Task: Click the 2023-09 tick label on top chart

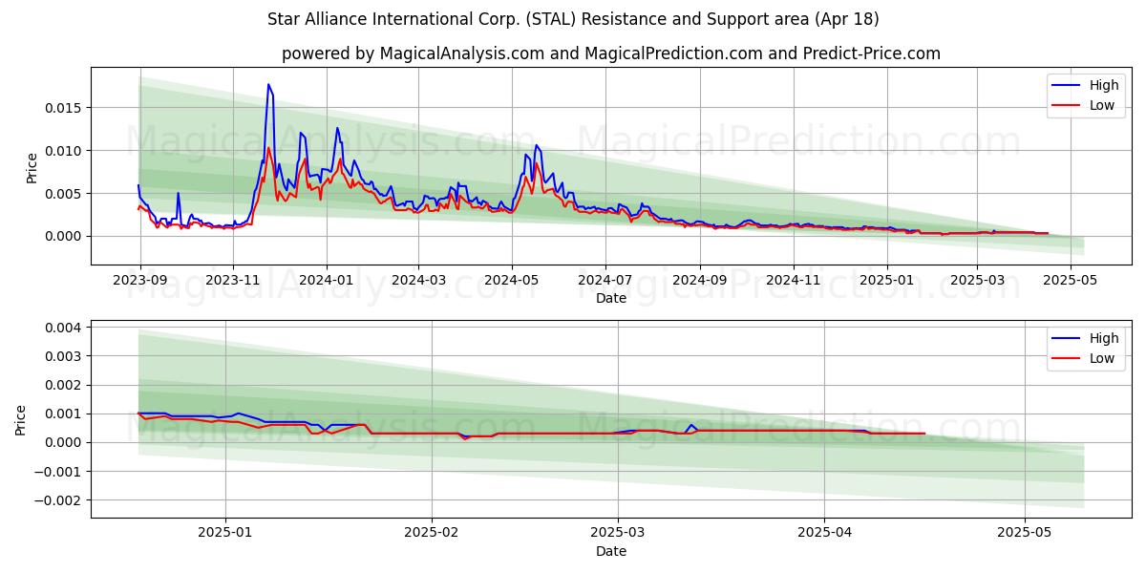Action: 140,280
